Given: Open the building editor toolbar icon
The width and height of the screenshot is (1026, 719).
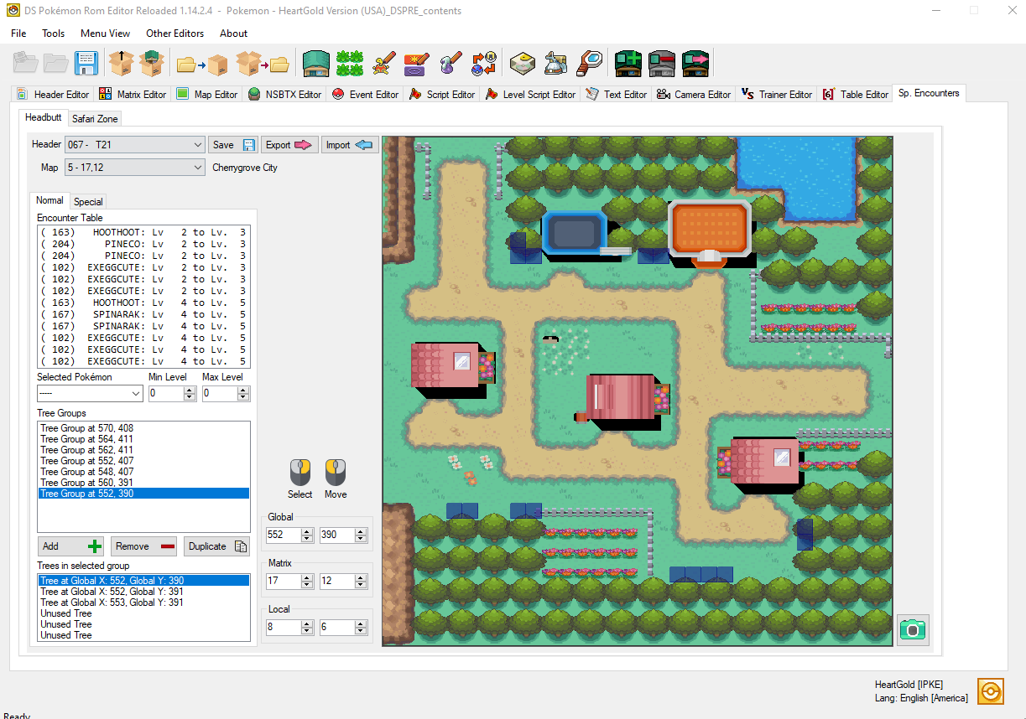Looking at the screenshot, I should pos(316,63).
